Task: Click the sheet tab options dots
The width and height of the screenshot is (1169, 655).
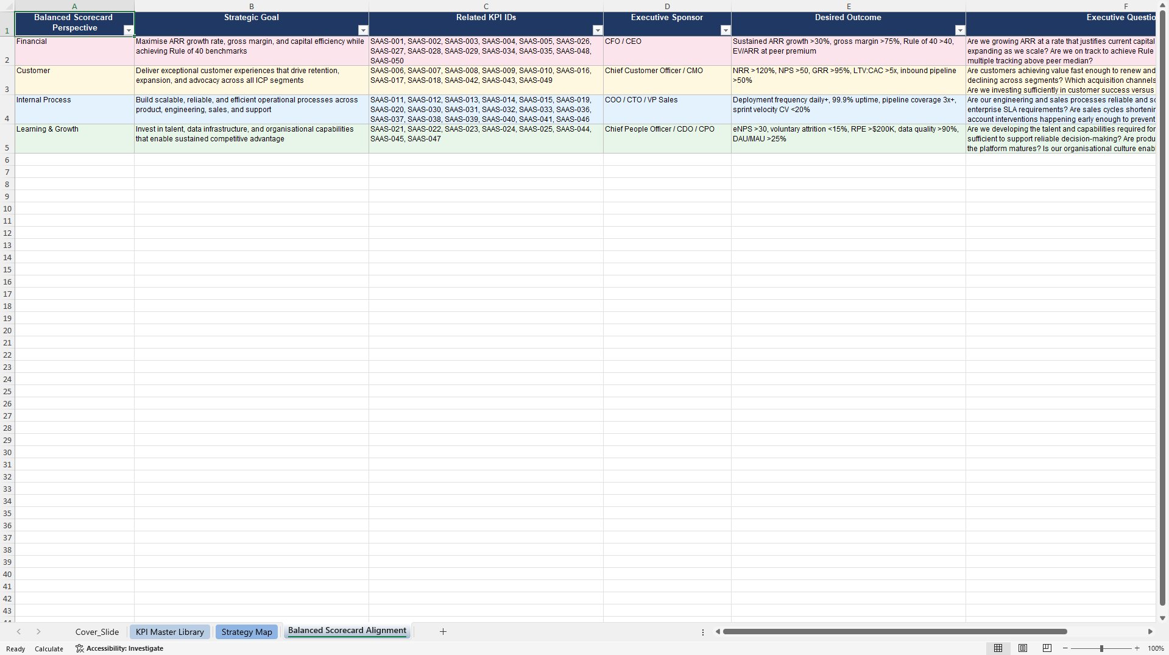Action: tap(703, 632)
